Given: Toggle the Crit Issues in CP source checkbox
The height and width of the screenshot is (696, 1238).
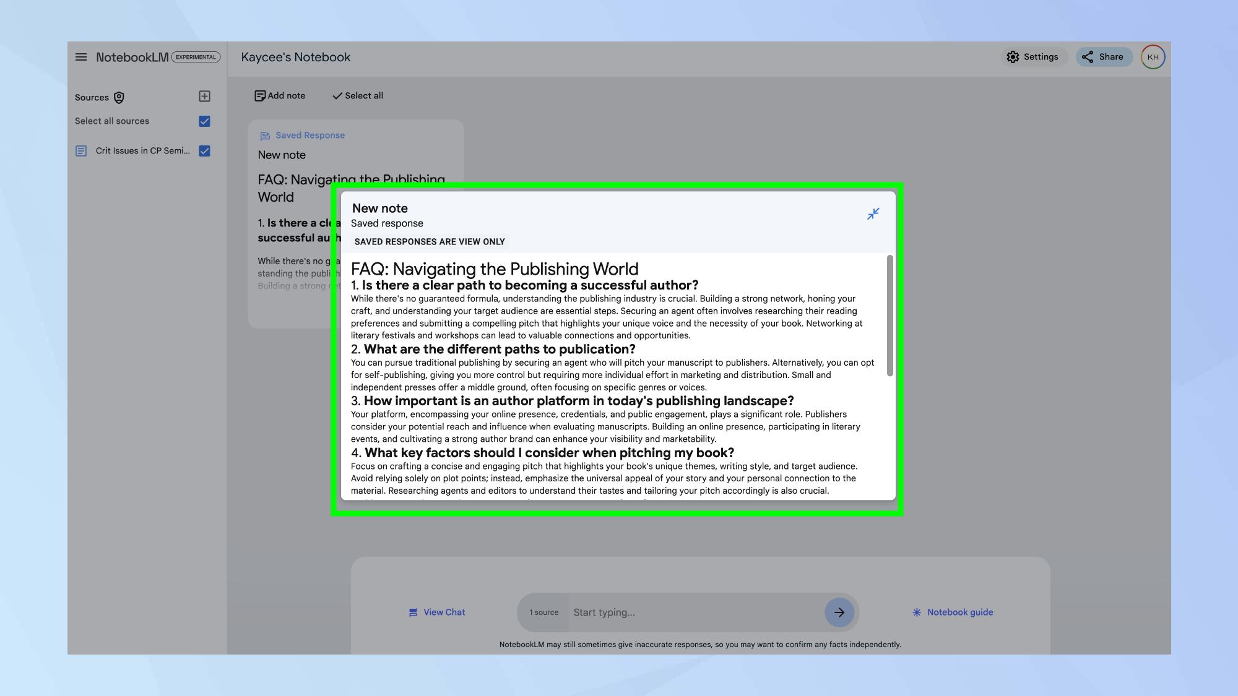Looking at the screenshot, I should (204, 151).
